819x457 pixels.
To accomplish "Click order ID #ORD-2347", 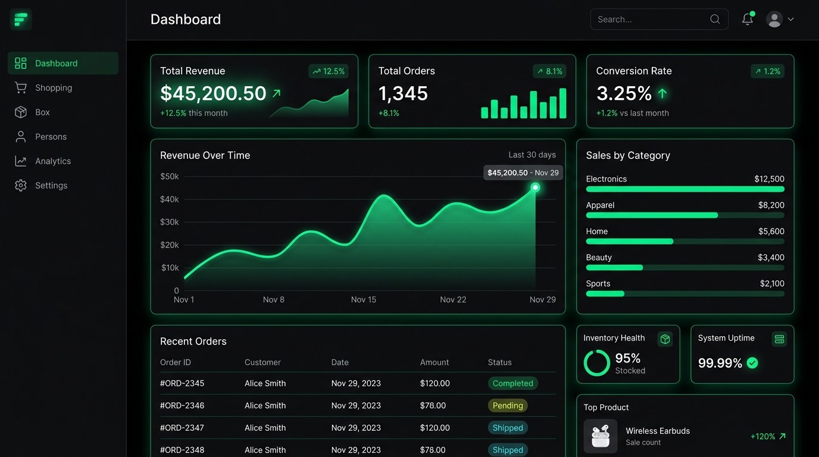I will tap(182, 428).
